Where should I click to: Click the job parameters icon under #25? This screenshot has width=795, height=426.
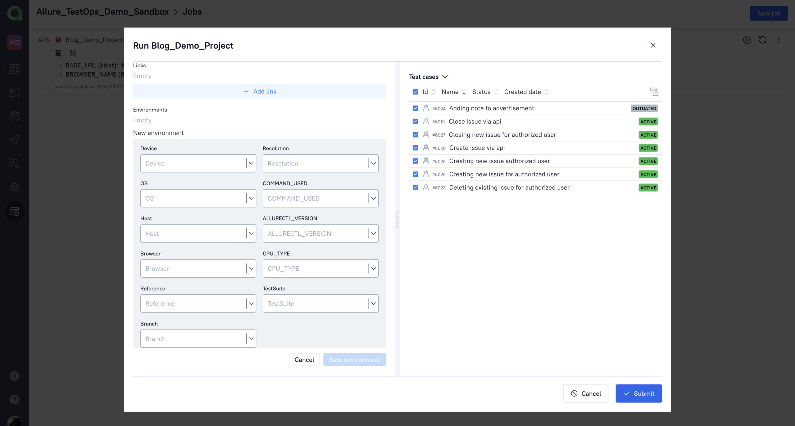[x=58, y=53]
